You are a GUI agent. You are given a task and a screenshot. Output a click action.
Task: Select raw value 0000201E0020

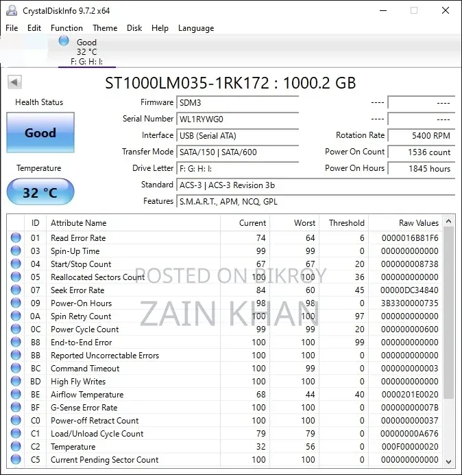[410, 395]
